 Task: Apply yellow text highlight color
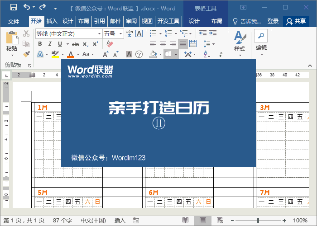[55, 54]
